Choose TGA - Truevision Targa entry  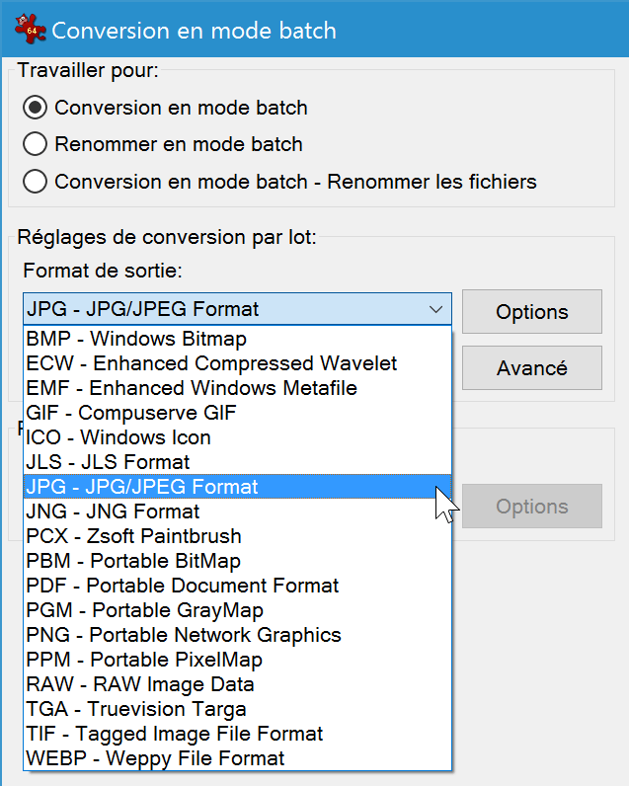coord(238,709)
